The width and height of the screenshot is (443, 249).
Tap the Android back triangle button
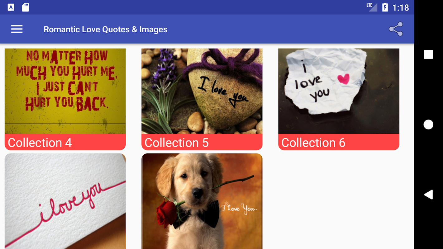(x=428, y=195)
